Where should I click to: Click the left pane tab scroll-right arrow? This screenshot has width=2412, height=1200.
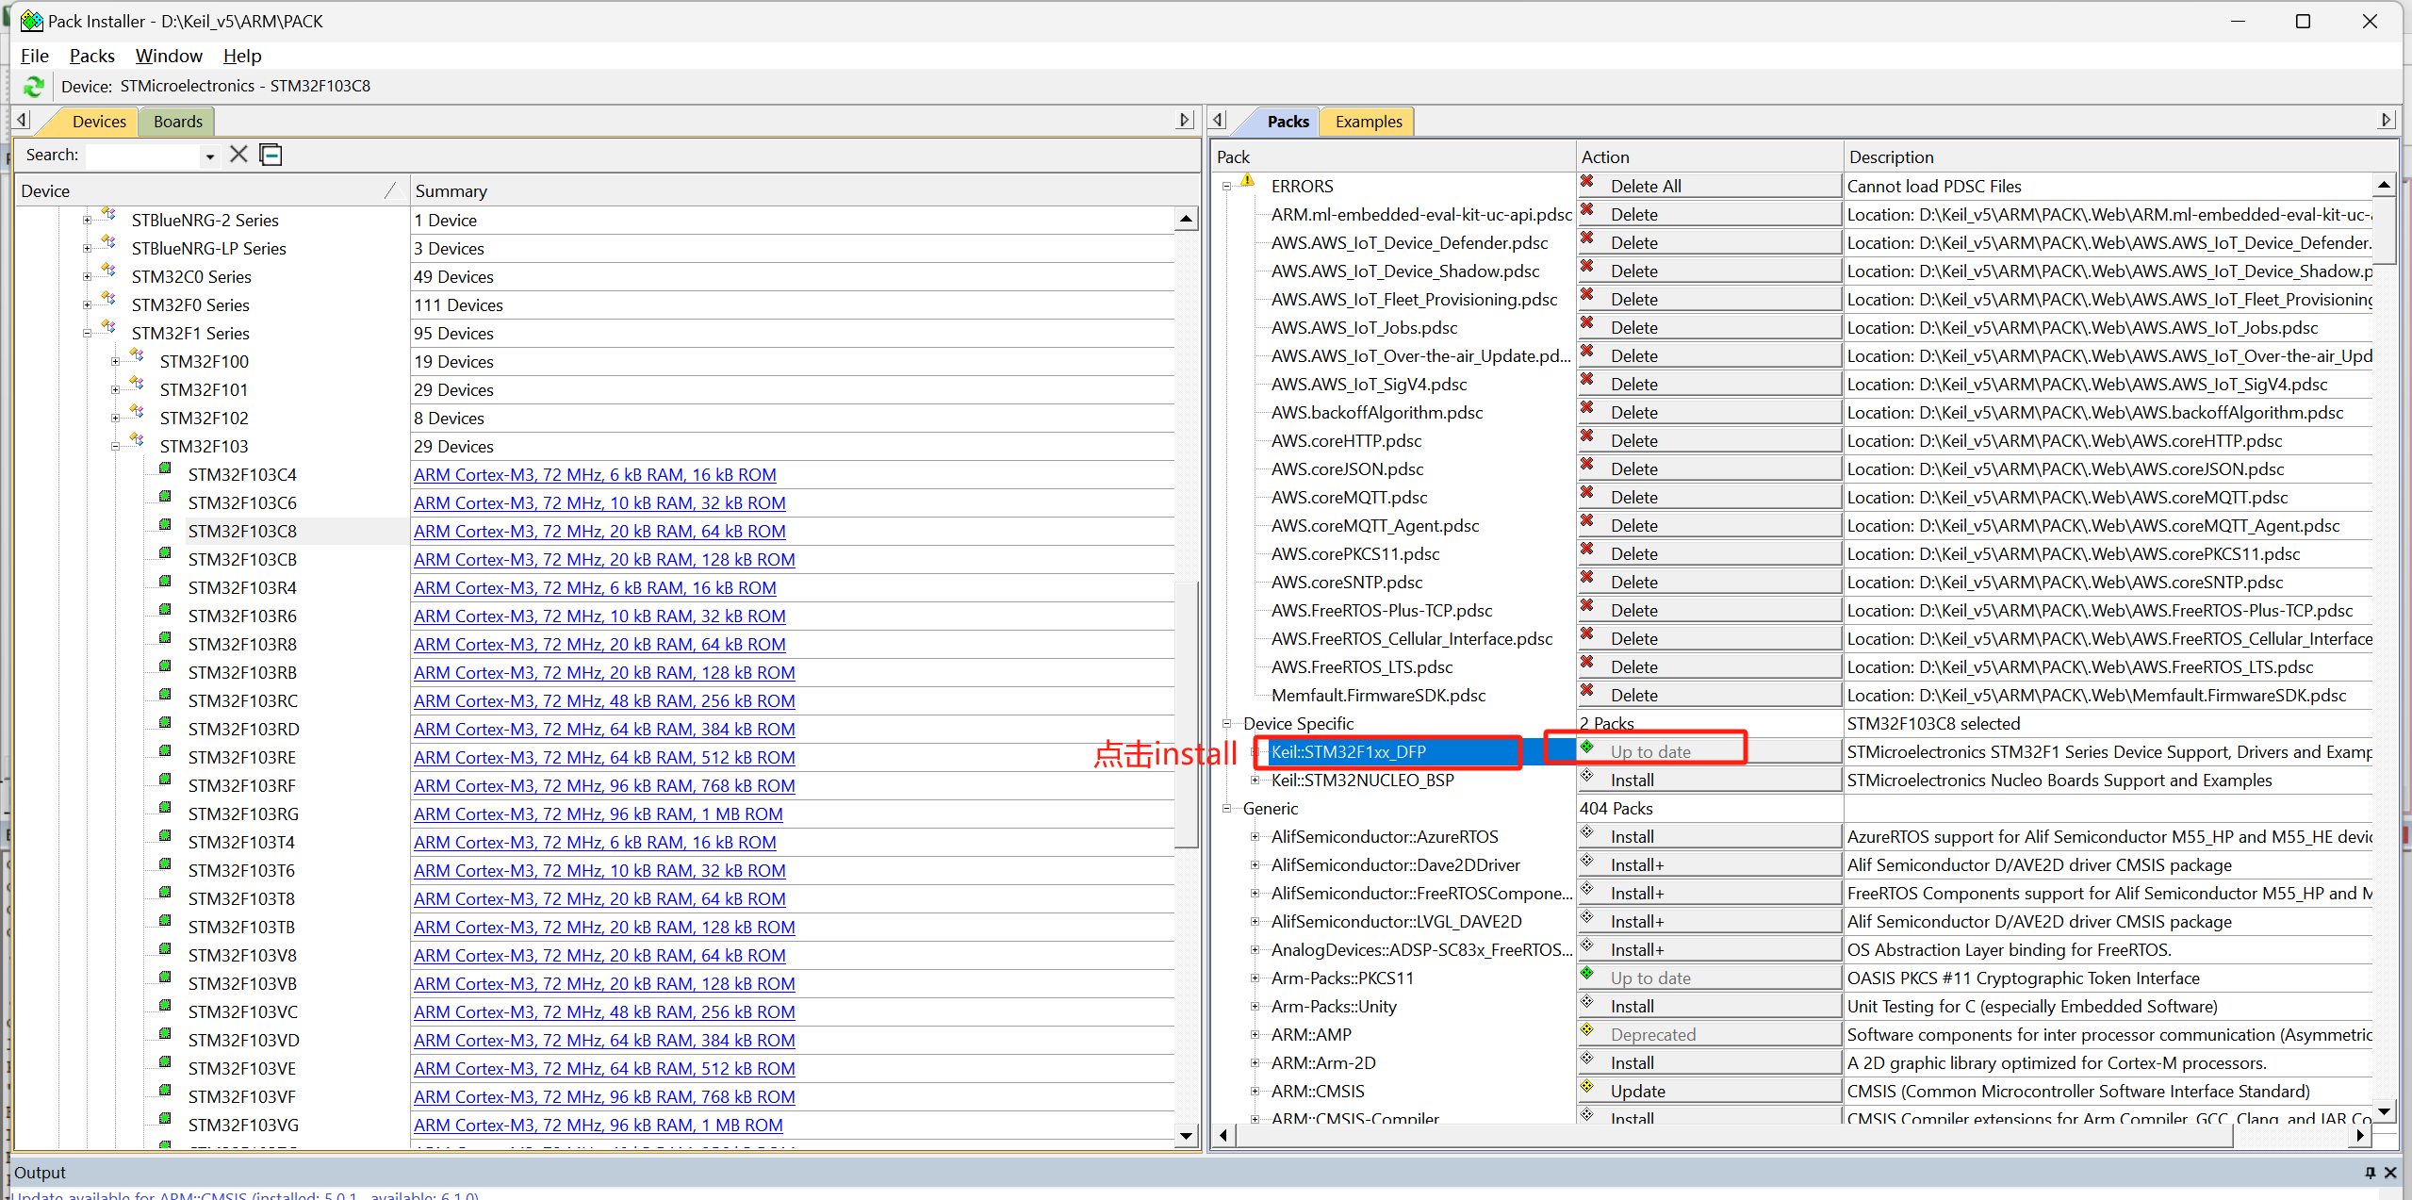tap(1186, 121)
